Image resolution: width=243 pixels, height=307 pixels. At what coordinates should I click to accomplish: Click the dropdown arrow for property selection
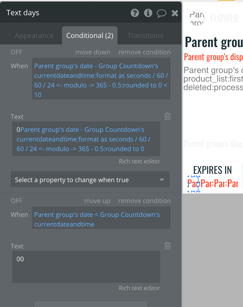pyautogui.click(x=162, y=180)
